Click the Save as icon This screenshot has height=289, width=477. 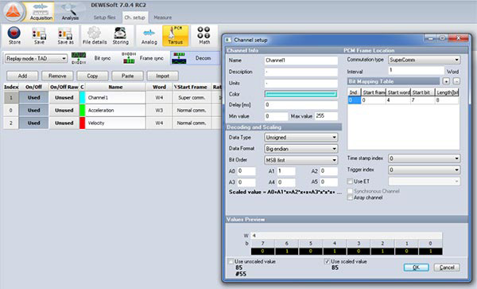[65, 36]
